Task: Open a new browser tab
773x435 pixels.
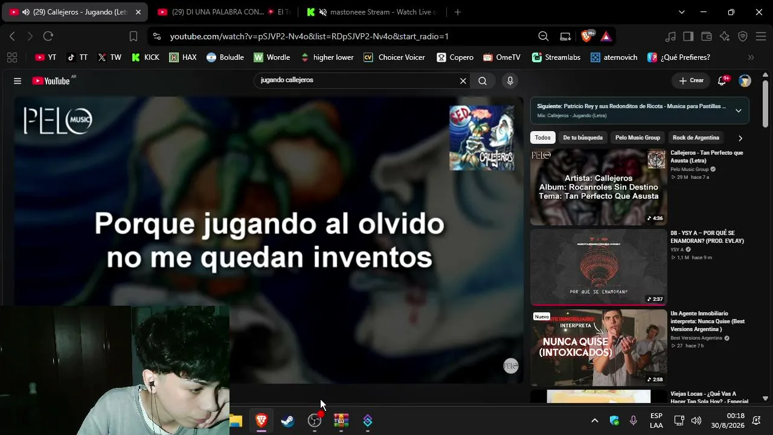Action: [458, 12]
